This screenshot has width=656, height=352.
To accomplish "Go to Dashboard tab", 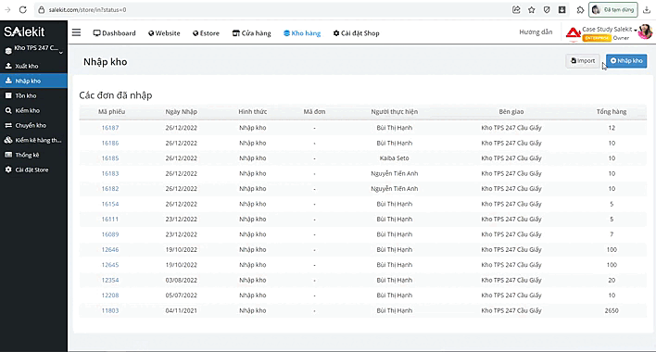I will (114, 33).
